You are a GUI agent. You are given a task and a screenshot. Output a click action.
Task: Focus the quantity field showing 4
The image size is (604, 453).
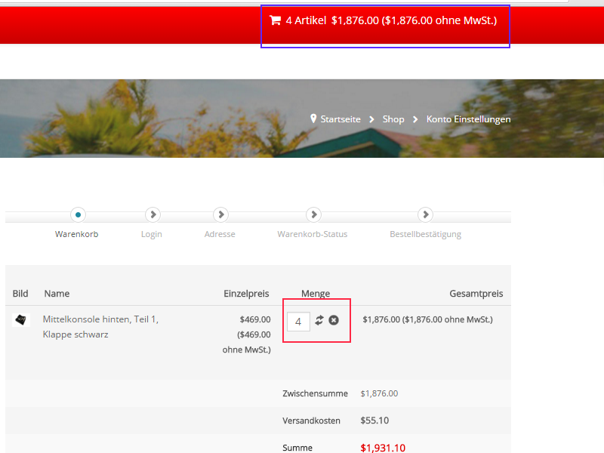298,322
